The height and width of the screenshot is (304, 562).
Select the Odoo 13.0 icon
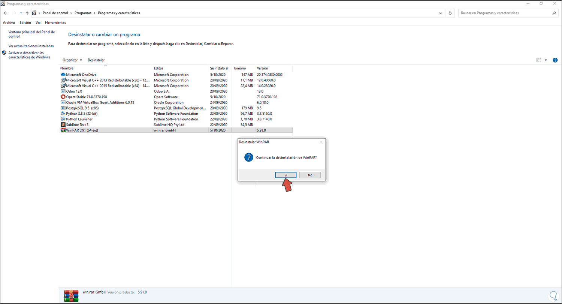pos(63,91)
